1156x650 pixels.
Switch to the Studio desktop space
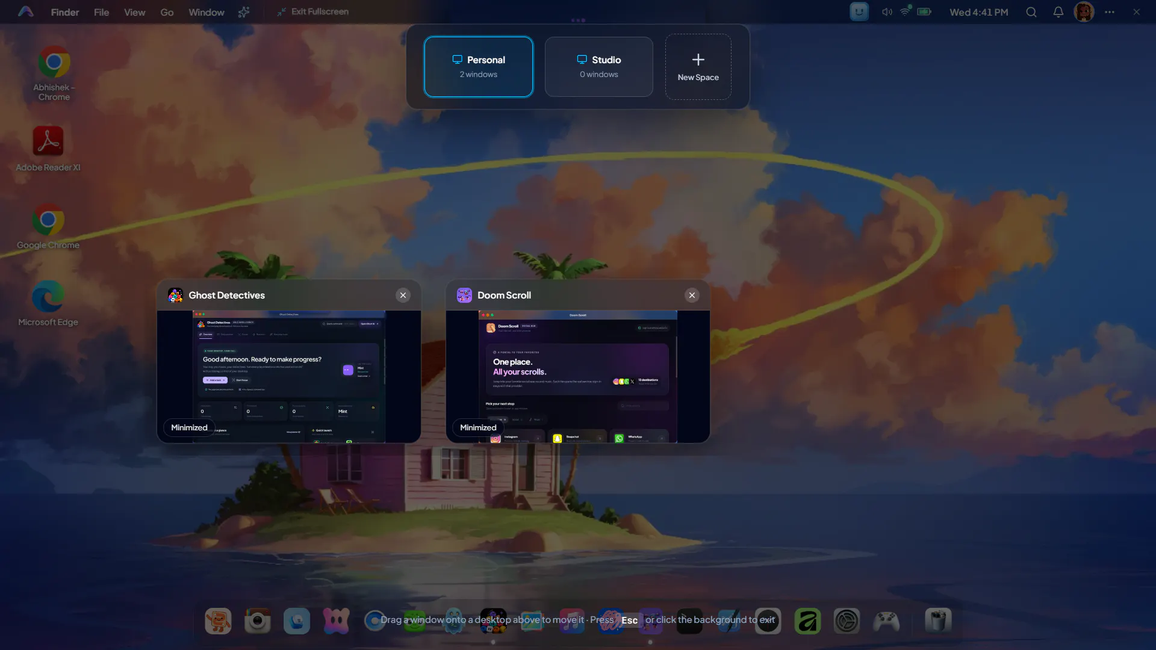(599, 67)
